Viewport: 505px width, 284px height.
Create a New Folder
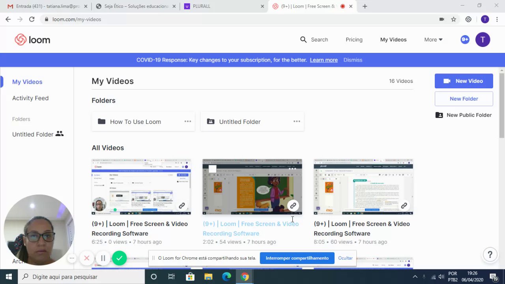(464, 99)
